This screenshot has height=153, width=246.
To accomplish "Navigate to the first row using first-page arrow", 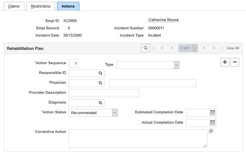I will coord(162,48).
